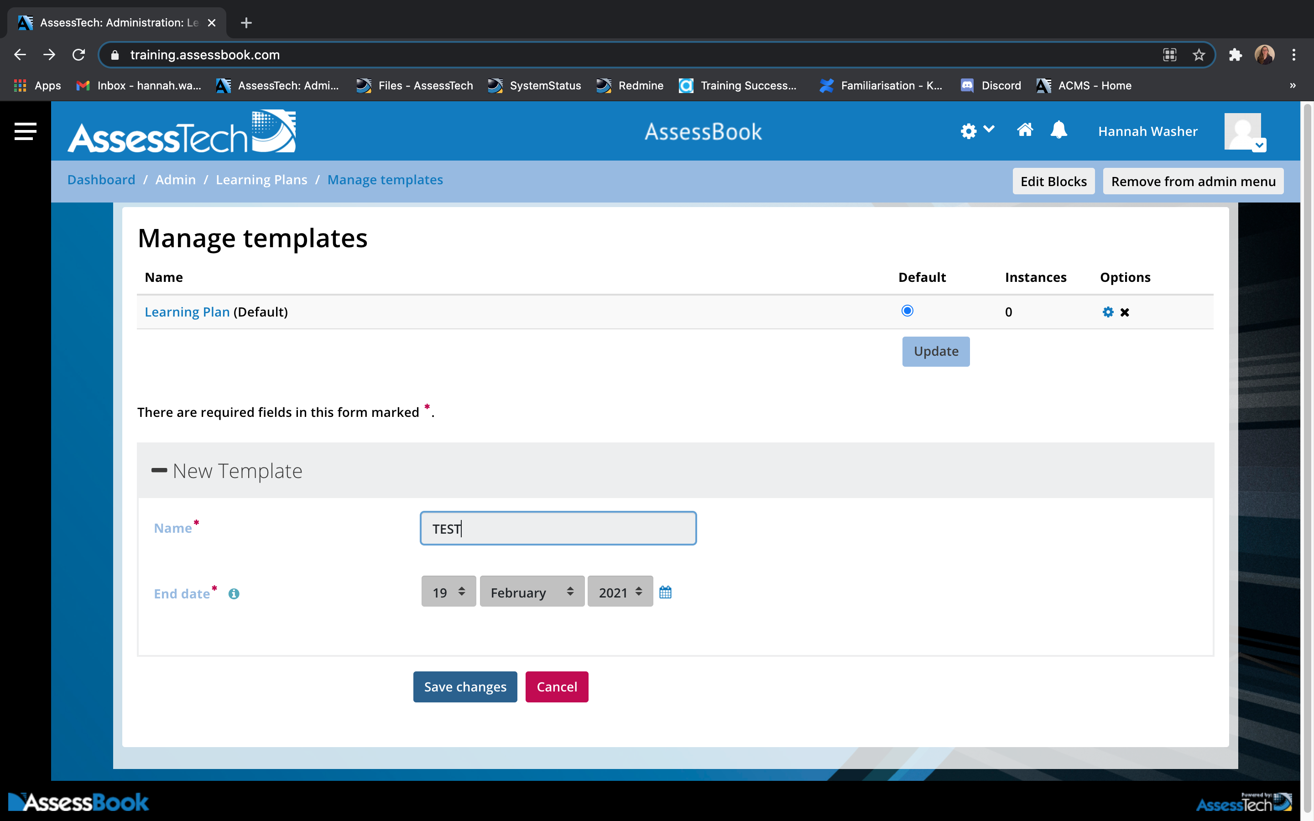Click the AssessTech header logo

[181, 131]
